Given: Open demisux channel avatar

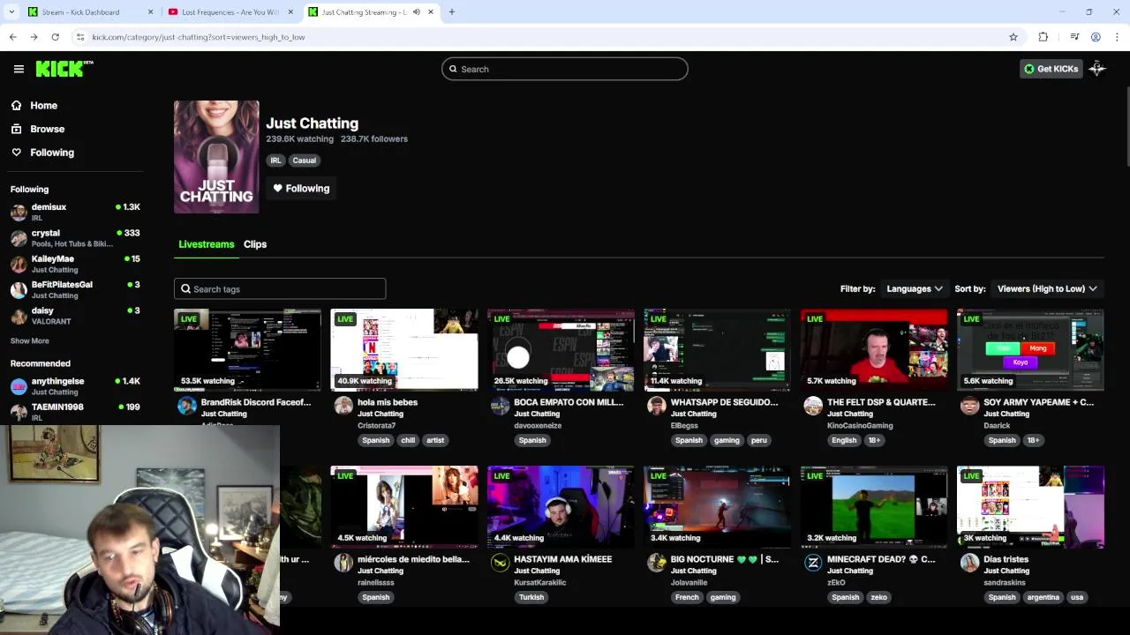Looking at the screenshot, I should [x=19, y=213].
